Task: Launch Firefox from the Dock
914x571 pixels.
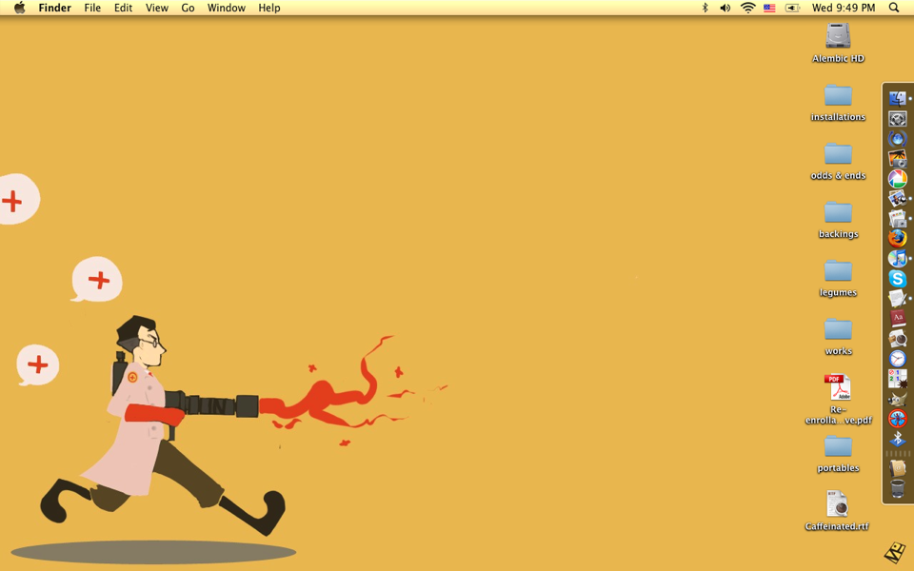Action: tap(897, 238)
